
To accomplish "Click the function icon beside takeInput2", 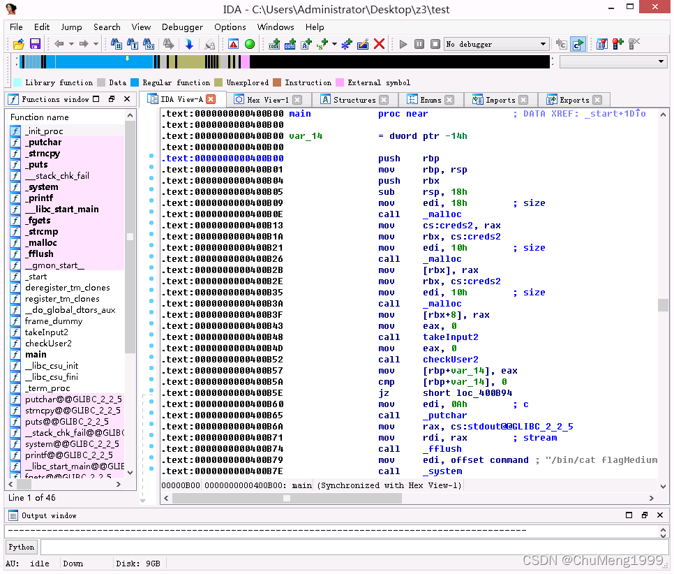I will pos(15,332).
